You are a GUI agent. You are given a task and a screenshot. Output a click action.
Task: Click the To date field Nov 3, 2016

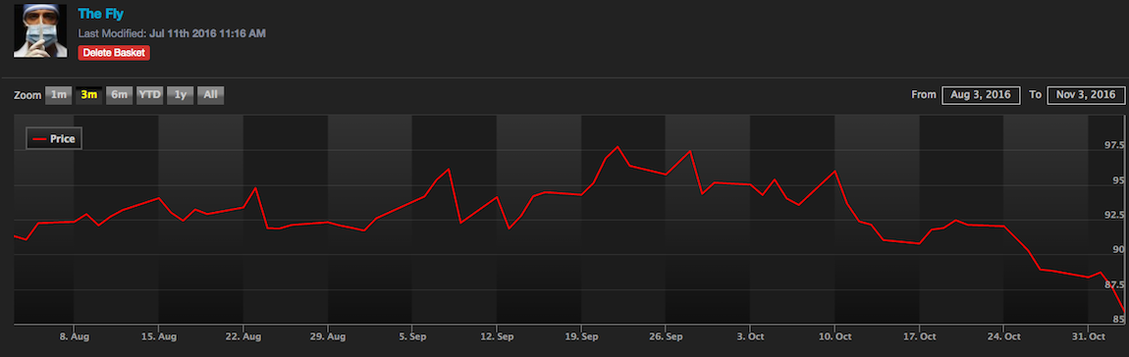(x=1086, y=95)
